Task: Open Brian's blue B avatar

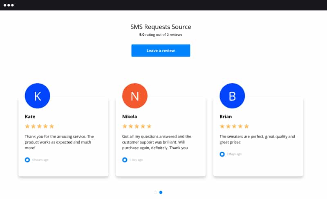Action: 232,96
